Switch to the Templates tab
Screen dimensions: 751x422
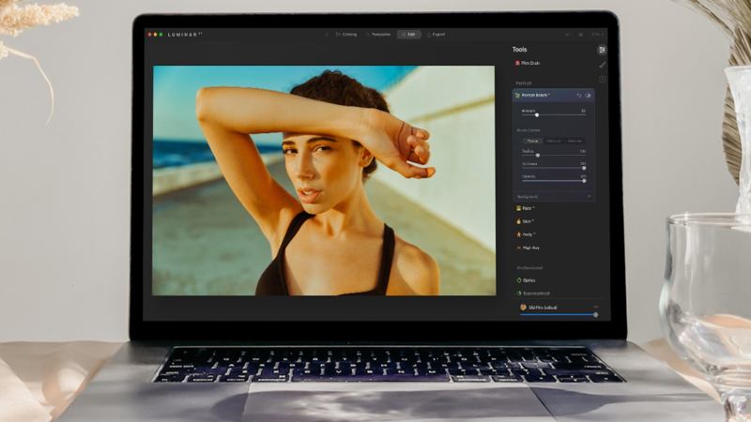click(378, 34)
